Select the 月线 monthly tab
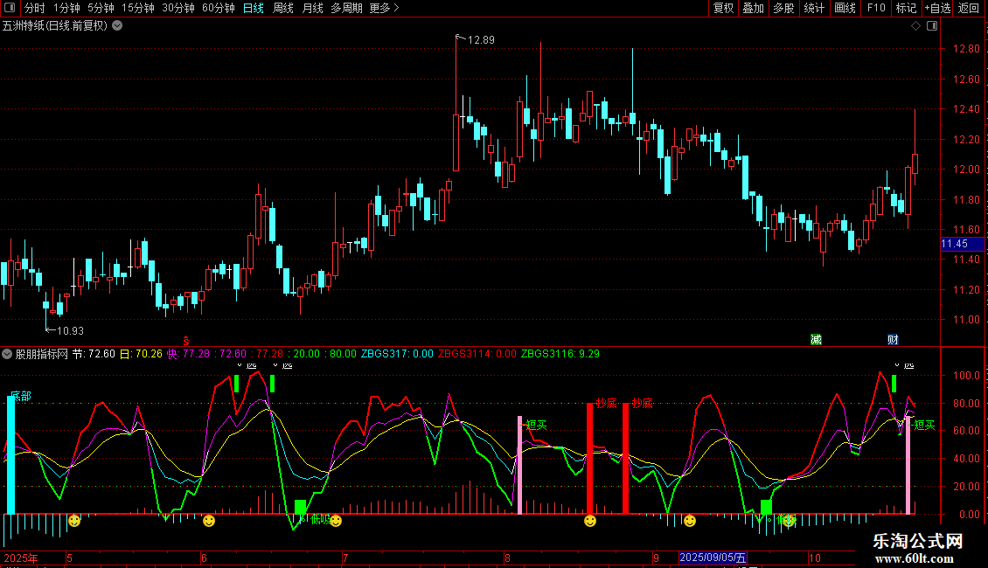The width and height of the screenshot is (988, 568). 312,8
